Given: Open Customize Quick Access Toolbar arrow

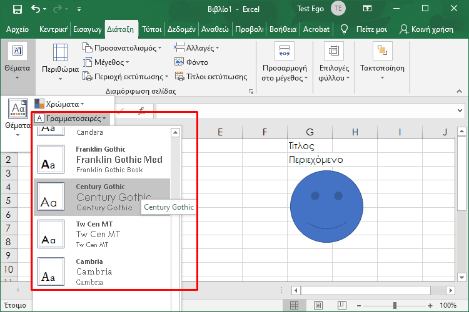Looking at the screenshot, I should pyautogui.click(x=79, y=9).
